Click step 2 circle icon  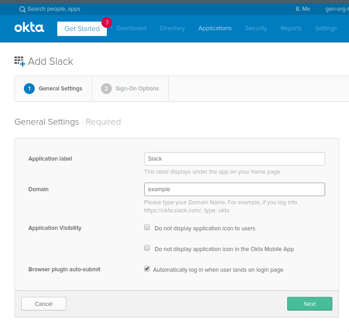[x=106, y=89]
